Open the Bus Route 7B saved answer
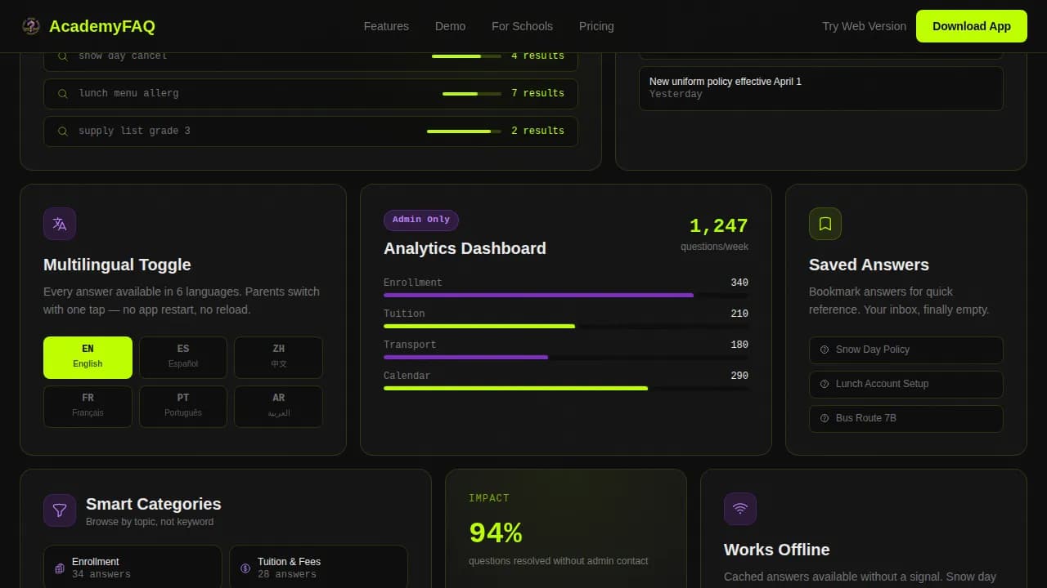This screenshot has width=1047, height=588. click(x=906, y=418)
